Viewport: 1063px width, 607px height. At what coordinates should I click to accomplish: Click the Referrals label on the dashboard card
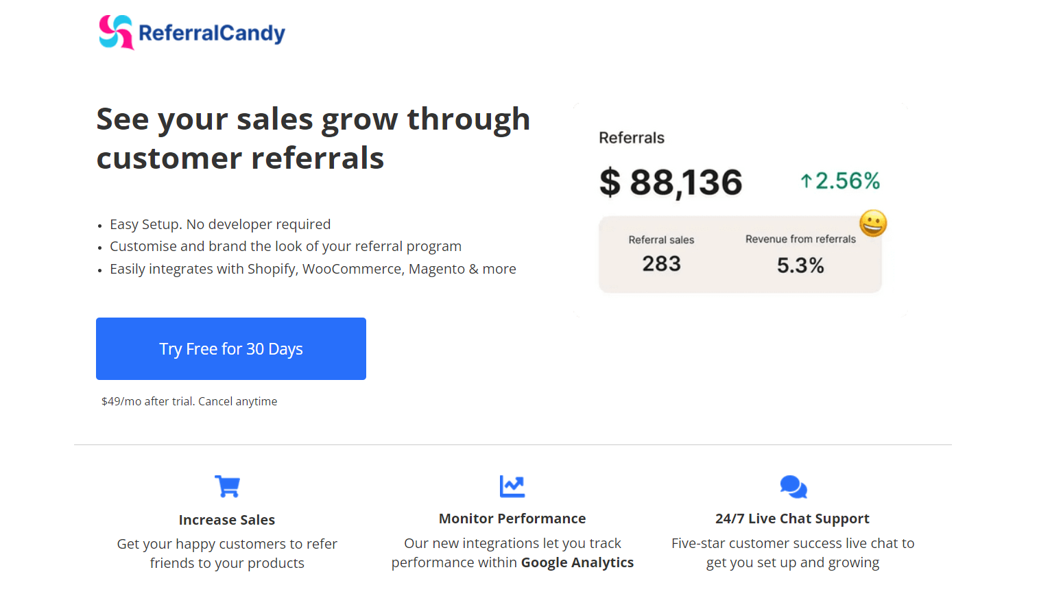[632, 138]
